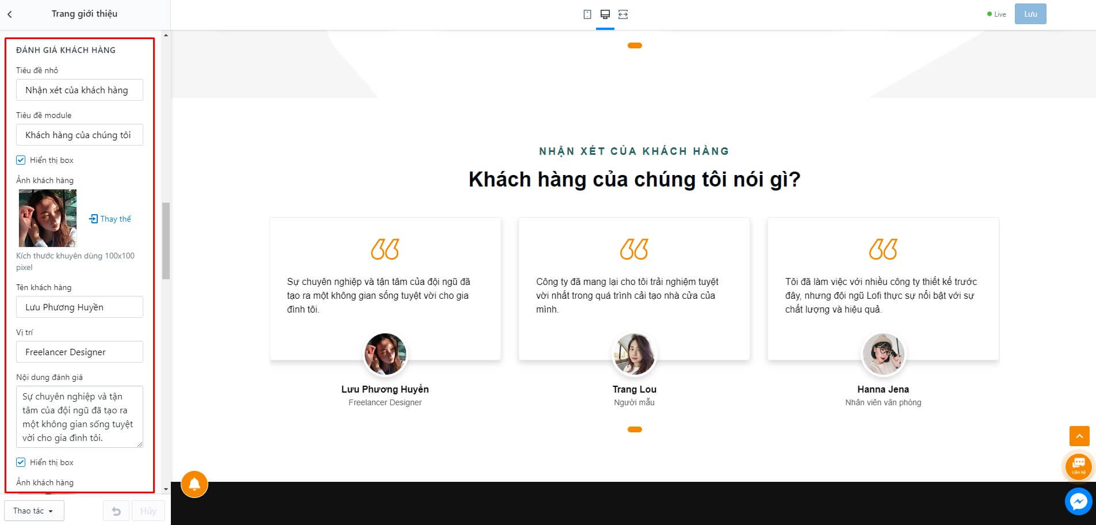The height and width of the screenshot is (525, 1096).
Task: Click the Hủy cancel button
Action: point(148,511)
